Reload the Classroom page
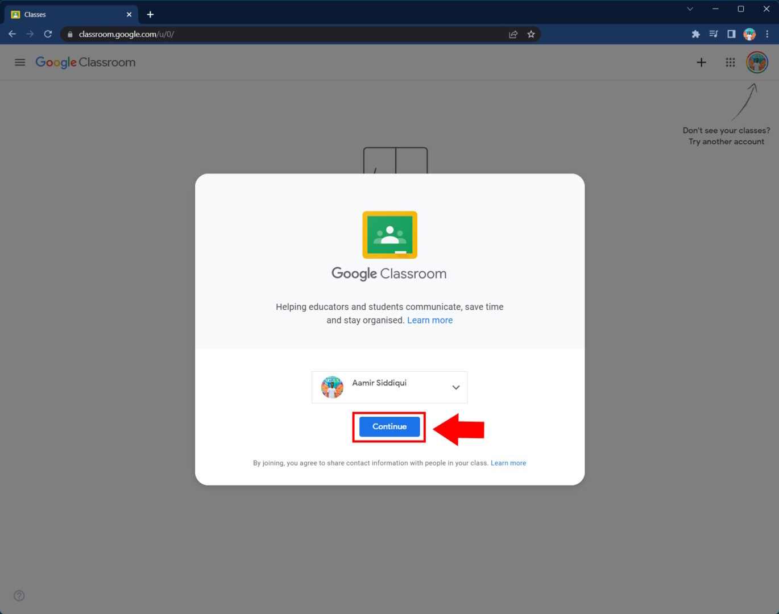 point(48,34)
